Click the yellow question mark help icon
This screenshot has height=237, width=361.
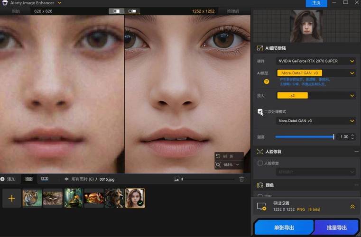tap(267, 82)
